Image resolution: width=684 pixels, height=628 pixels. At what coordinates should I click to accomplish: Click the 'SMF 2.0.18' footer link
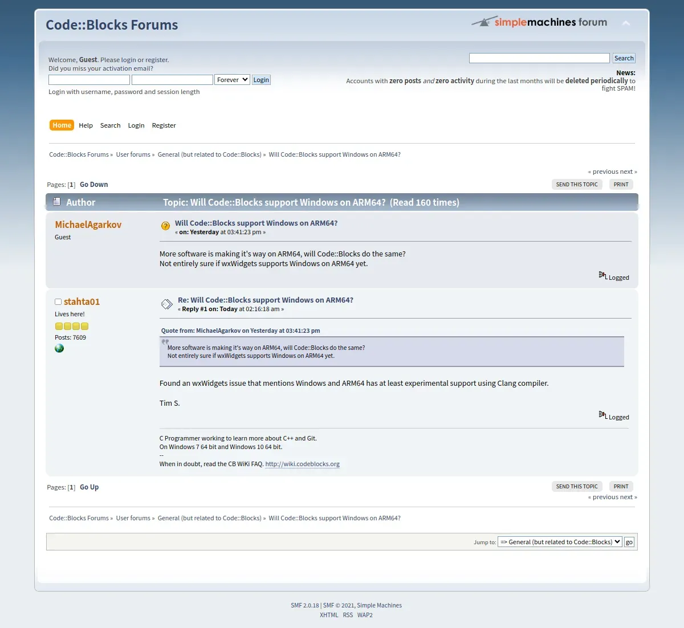(x=305, y=605)
